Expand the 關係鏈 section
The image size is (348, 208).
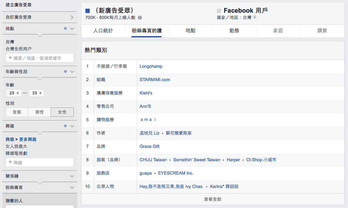tap(72, 176)
